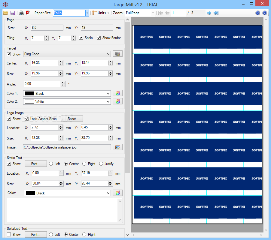Open the About info icon
Image resolution: width=271 pixels, height=240 pixels.
264,13
